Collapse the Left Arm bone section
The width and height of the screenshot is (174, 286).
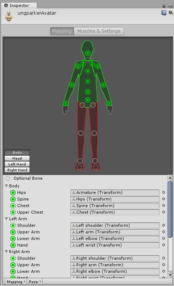[7, 218]
